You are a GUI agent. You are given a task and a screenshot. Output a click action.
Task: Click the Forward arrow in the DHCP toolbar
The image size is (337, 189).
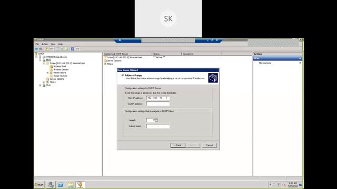tap(41, 49)
